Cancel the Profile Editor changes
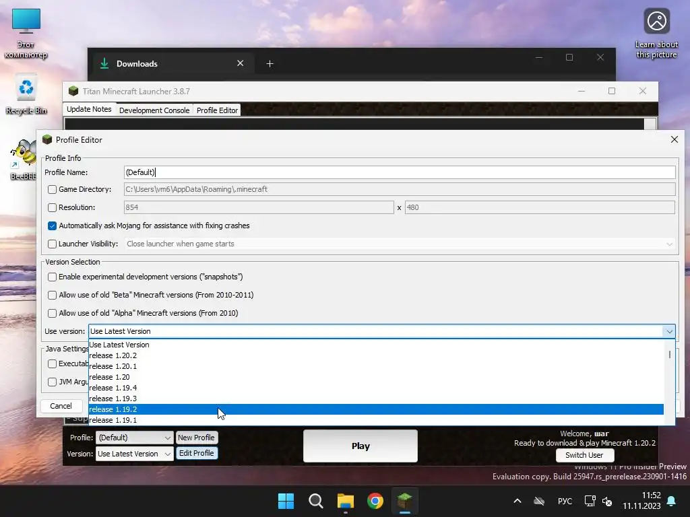 [x=61, y=406]
